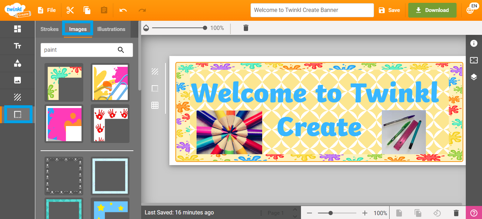Open the image panel in sidebar
This screenshot has width=482, height=219.
coord(17,80)
